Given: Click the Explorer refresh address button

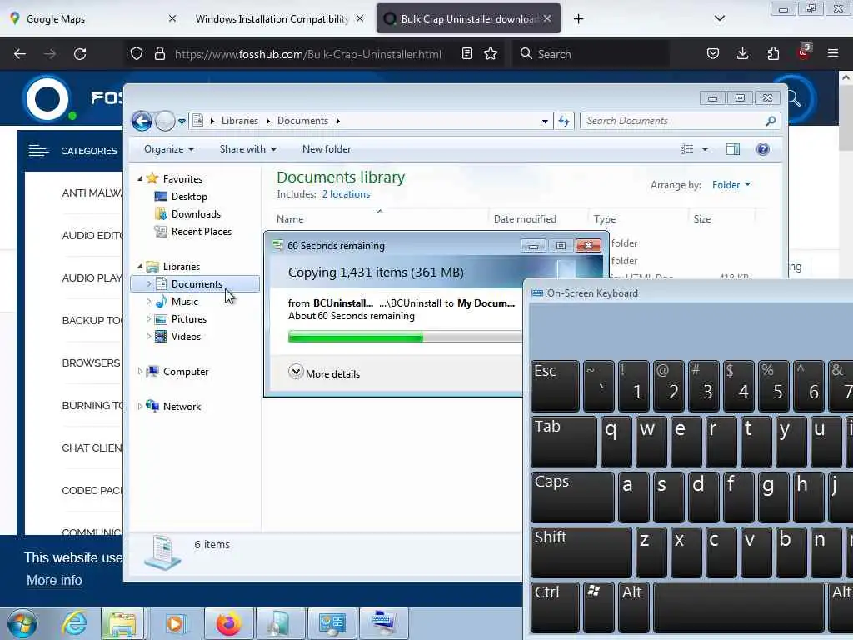Looking at the screenshot, I should (x=564, y=121).
